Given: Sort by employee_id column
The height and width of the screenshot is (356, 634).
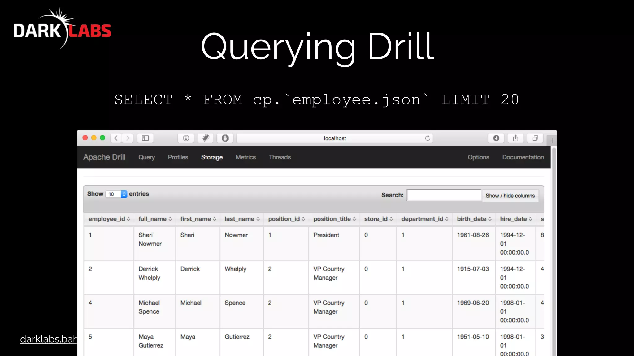Looking at the screenshot, I should (109, 219).
